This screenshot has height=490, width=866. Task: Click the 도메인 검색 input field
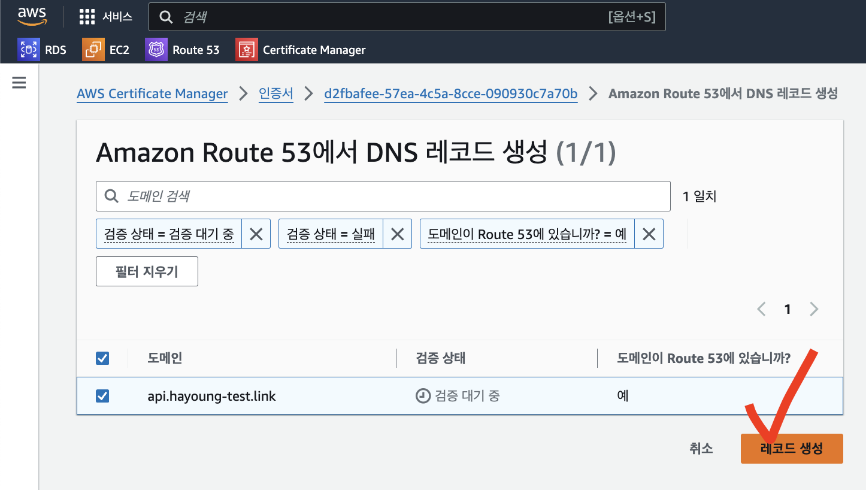coord(383,196)
